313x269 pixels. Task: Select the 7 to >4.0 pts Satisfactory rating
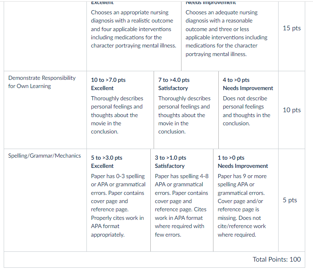(186, 110)
